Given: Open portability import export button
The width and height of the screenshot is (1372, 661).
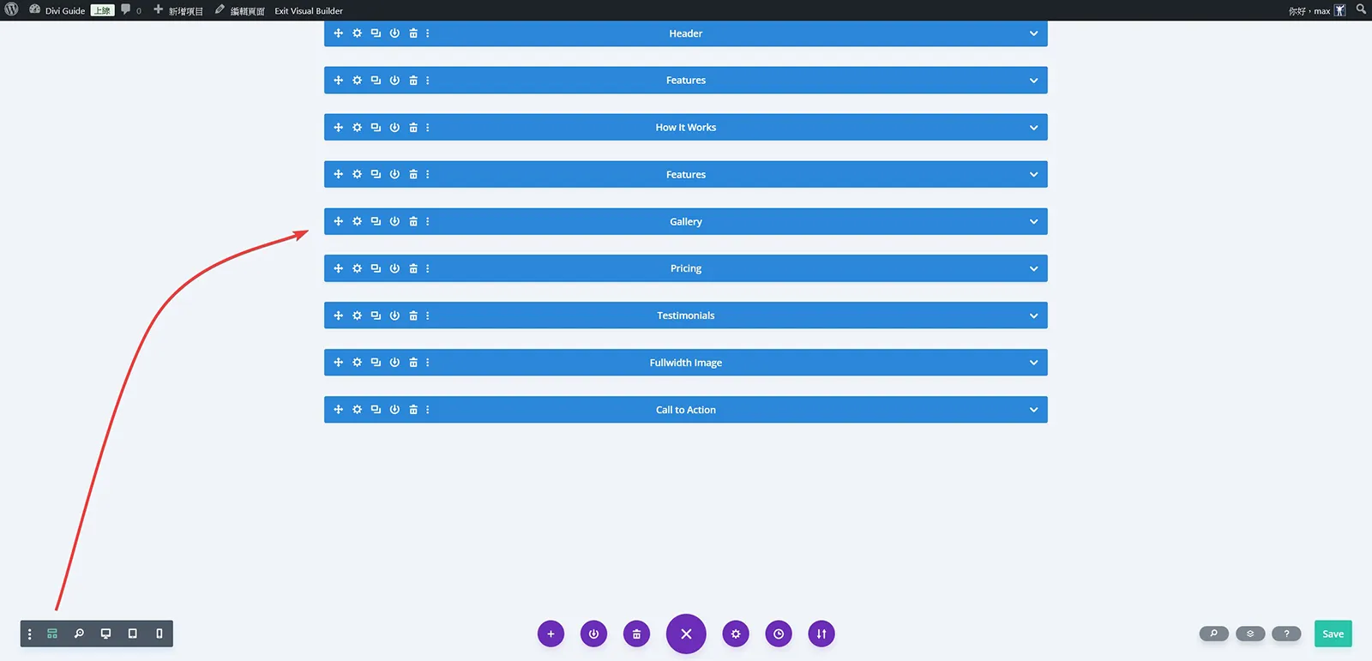Looking at the screenshot, I should point(821,634).
